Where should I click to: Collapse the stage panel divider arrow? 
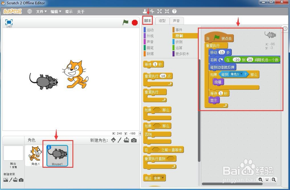tap(140, 133)
